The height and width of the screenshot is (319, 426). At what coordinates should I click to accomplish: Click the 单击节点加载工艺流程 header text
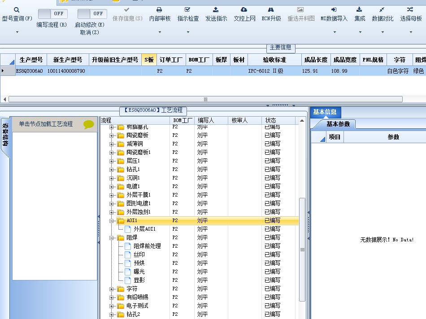pos(46,124)
